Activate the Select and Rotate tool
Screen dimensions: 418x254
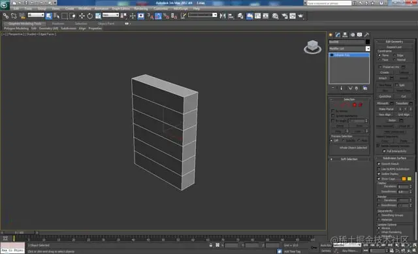tap(90, 16)
